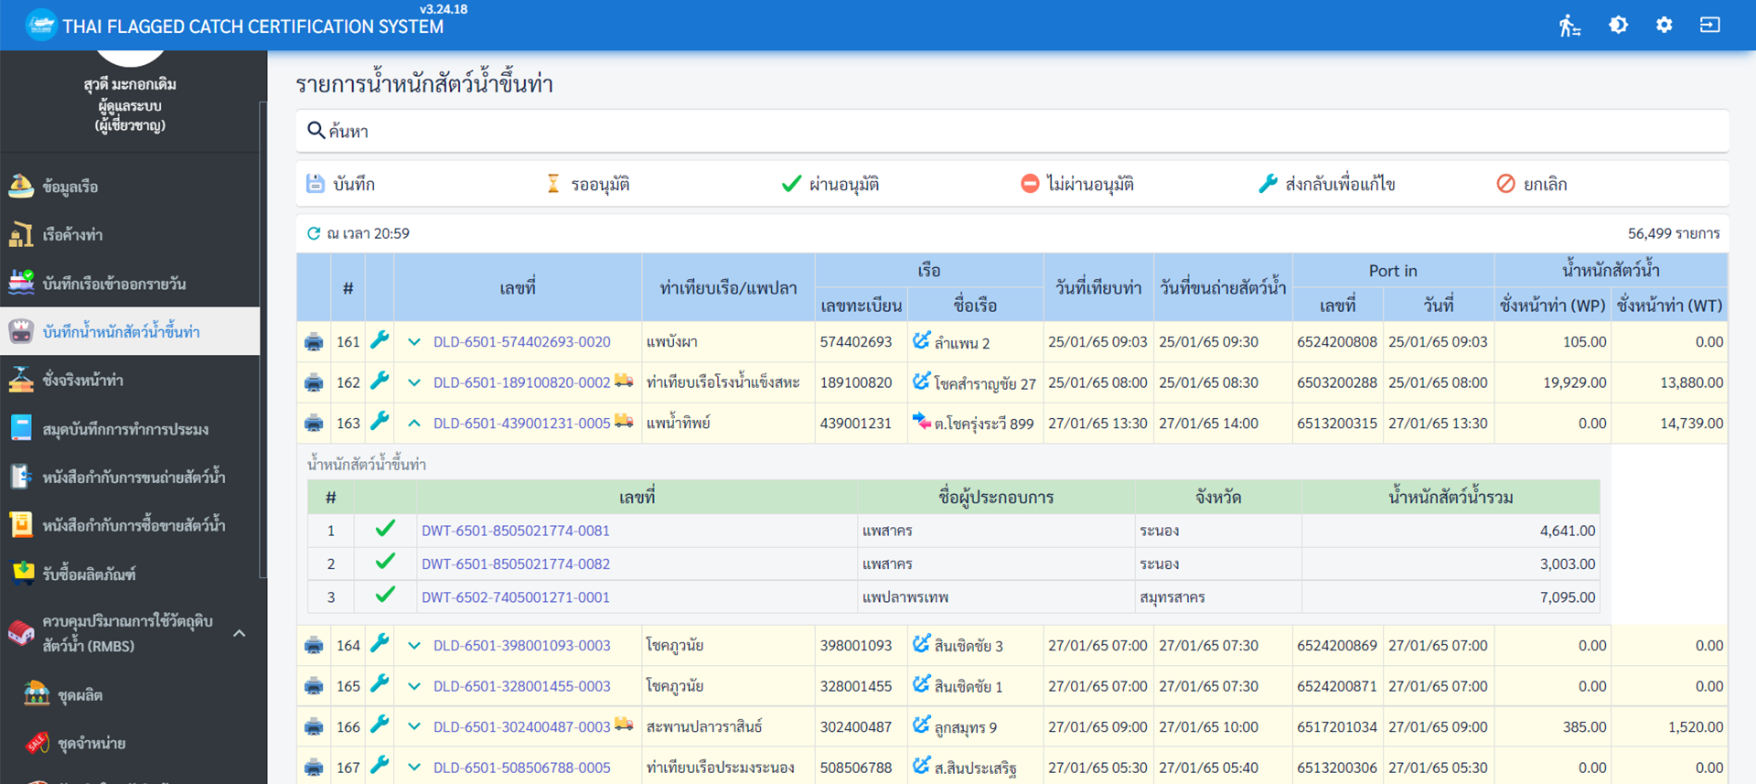Click refresh icon beside ณ เวลา 20:59
This screenshot has height=784, width=1756.
[314, 233]
